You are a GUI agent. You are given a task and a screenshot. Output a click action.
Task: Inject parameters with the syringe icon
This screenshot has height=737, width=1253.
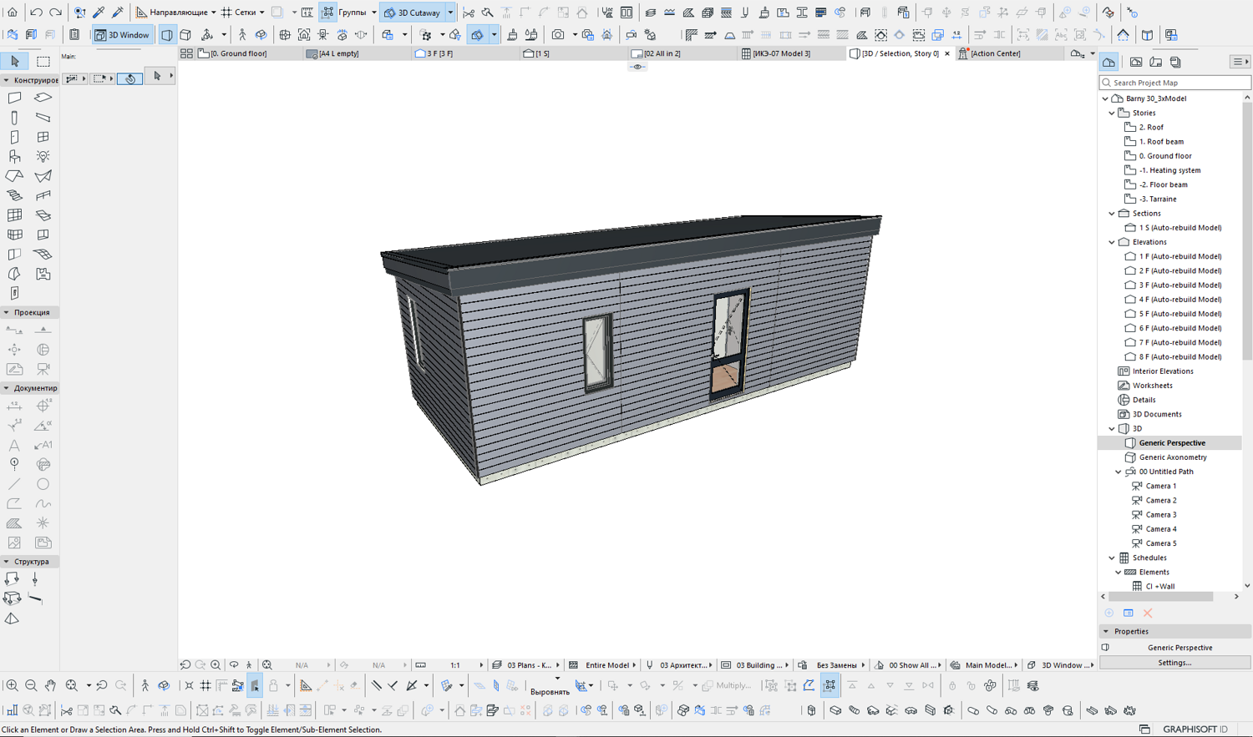click(117, 13)
